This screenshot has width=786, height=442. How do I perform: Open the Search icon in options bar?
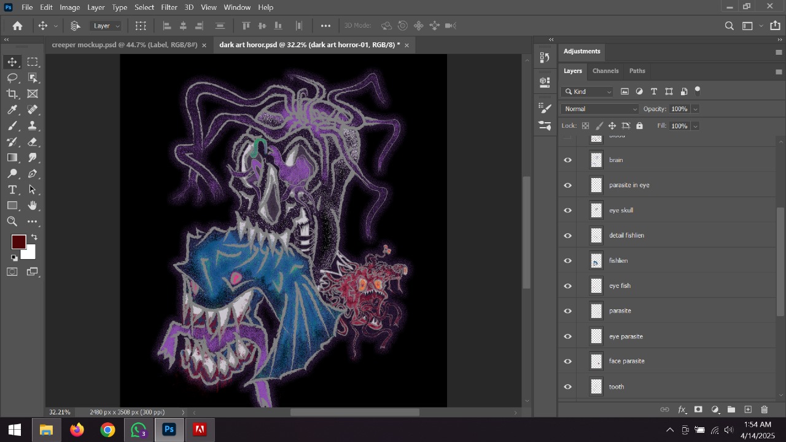(729, 26)
